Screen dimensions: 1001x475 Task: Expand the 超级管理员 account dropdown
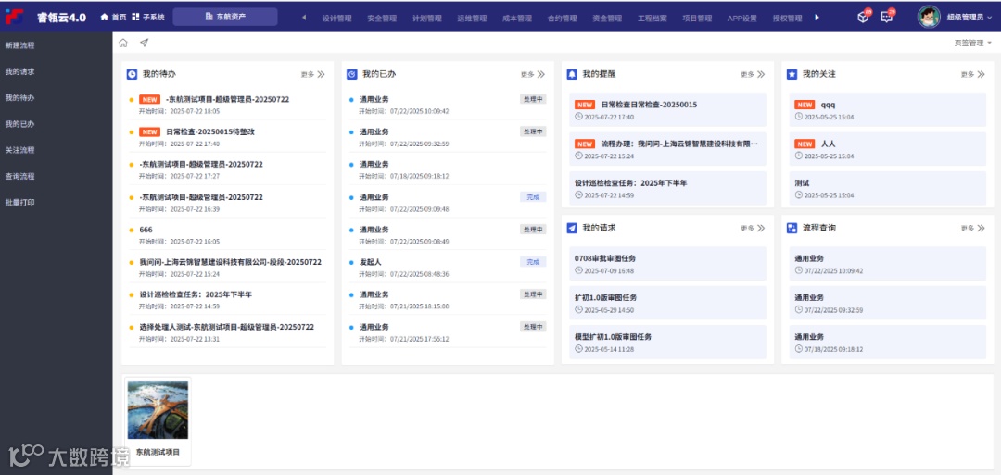[969, 18]
